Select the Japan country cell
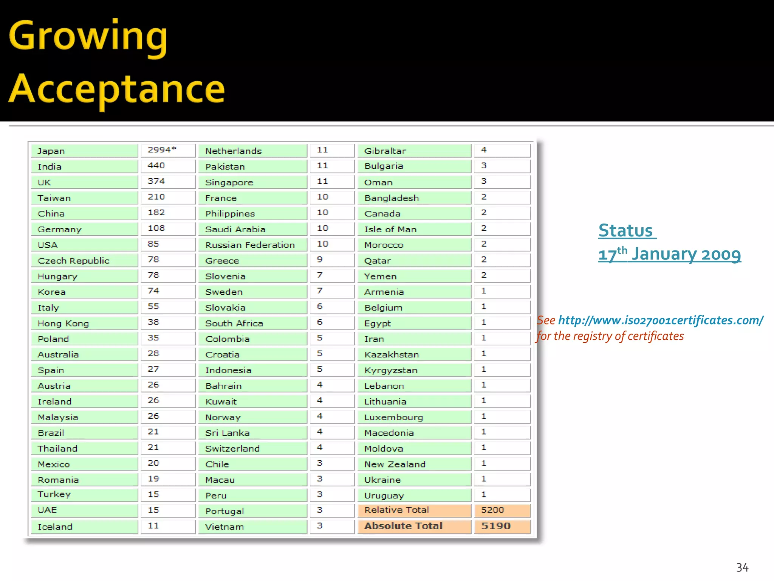774x581 pixels. pos(84,151)
